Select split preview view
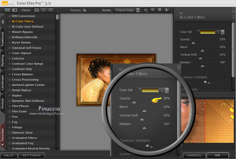The width and height of the screenshot is (236, 159). (44, 10)
